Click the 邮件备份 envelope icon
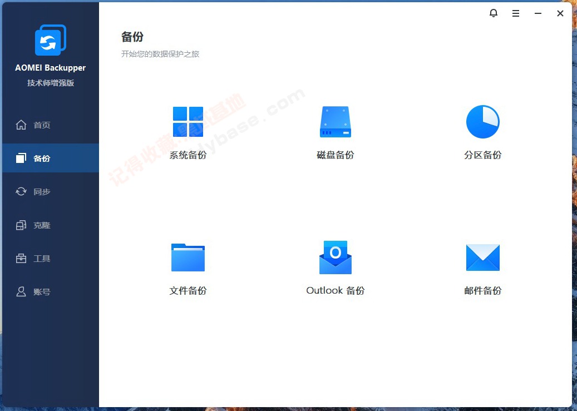577x411 pixels. tap(482, 257)
